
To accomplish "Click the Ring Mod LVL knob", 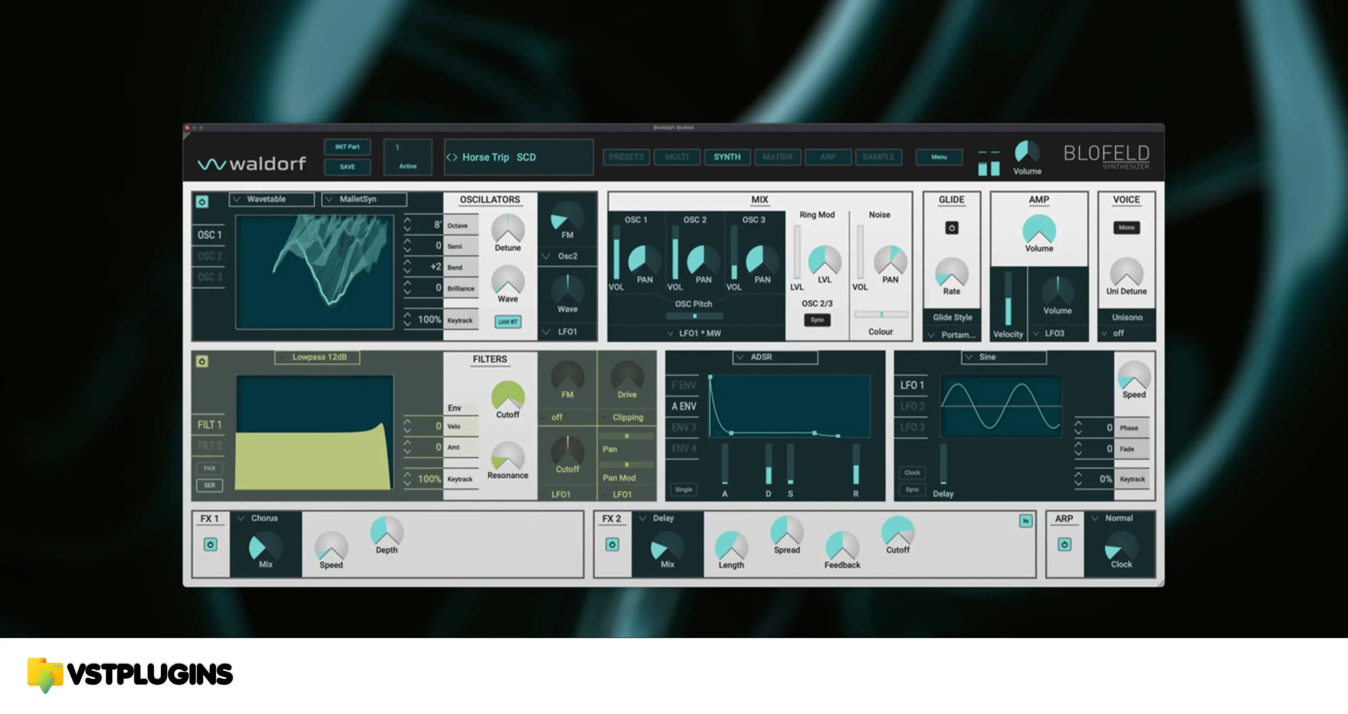I will (x=825, y=260).
